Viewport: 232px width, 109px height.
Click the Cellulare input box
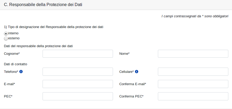[x=193, y=72]
